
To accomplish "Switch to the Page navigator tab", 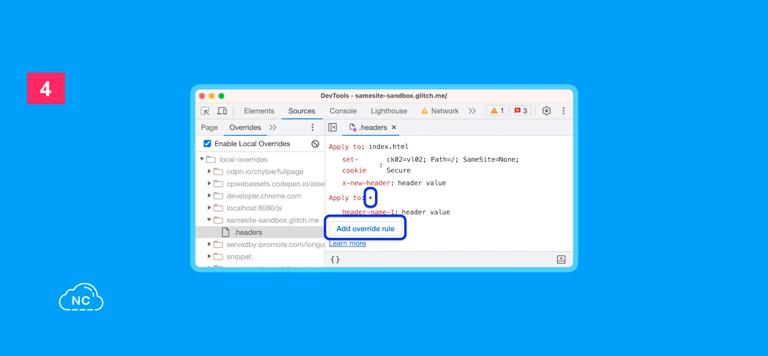I will [209, 127].
